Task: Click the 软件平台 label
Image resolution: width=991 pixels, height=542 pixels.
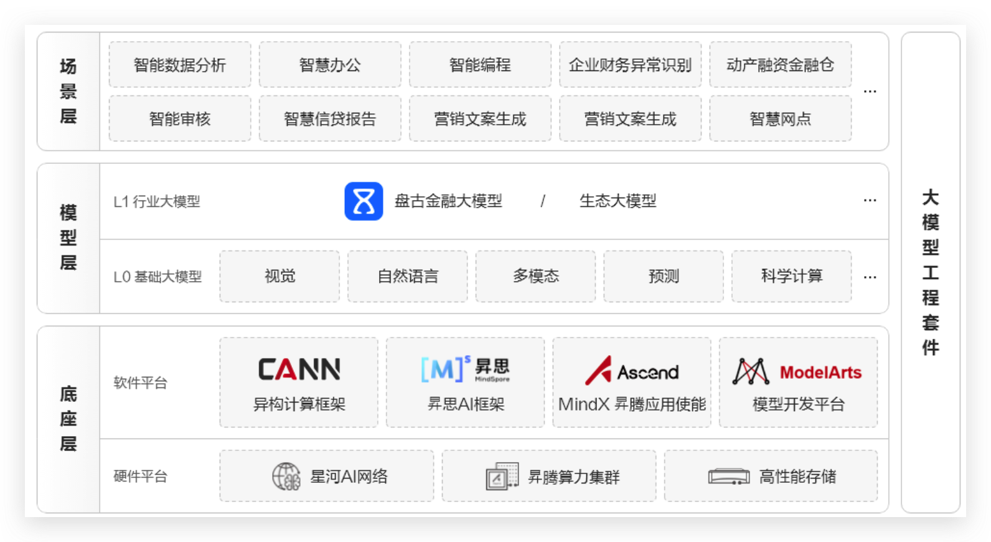Action: [x=140, y=383]
